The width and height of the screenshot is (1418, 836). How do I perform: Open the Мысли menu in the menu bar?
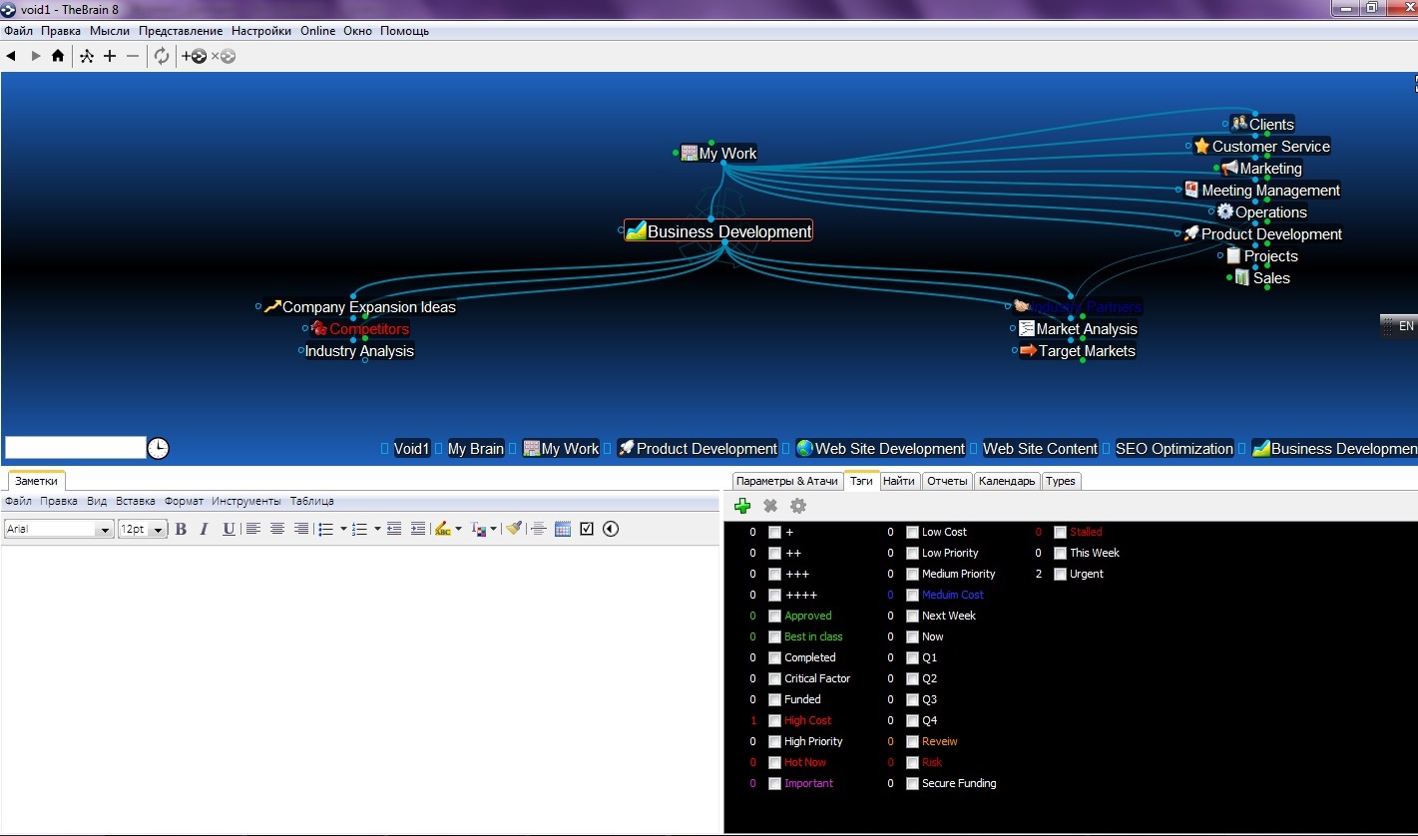coord(110,31)
